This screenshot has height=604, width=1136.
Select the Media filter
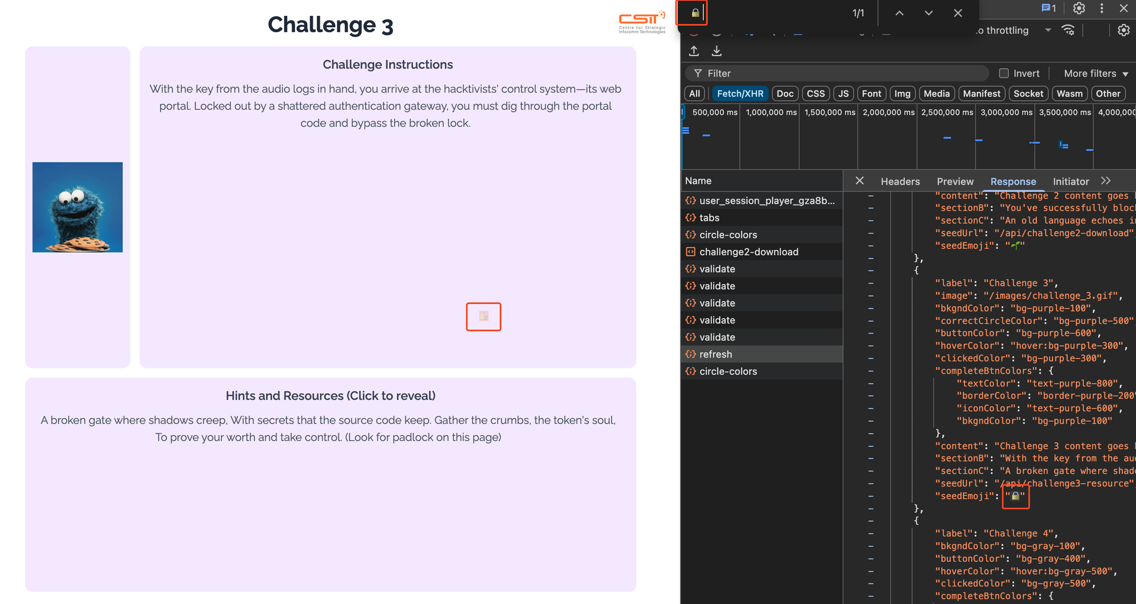tap(937, 94)
